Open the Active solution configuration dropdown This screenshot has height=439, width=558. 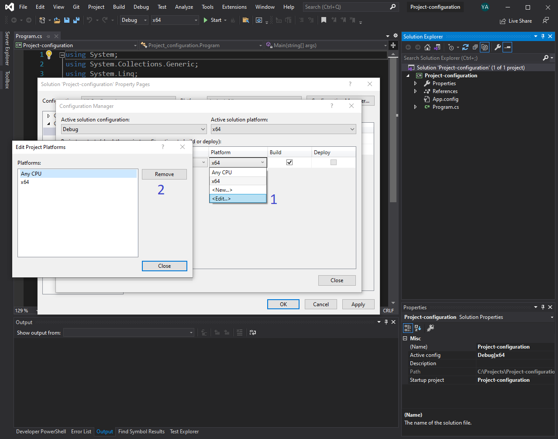click(x=134, y=129)
